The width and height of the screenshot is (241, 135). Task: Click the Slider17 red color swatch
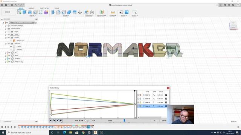pyautogui.click(x=141, y=95)
